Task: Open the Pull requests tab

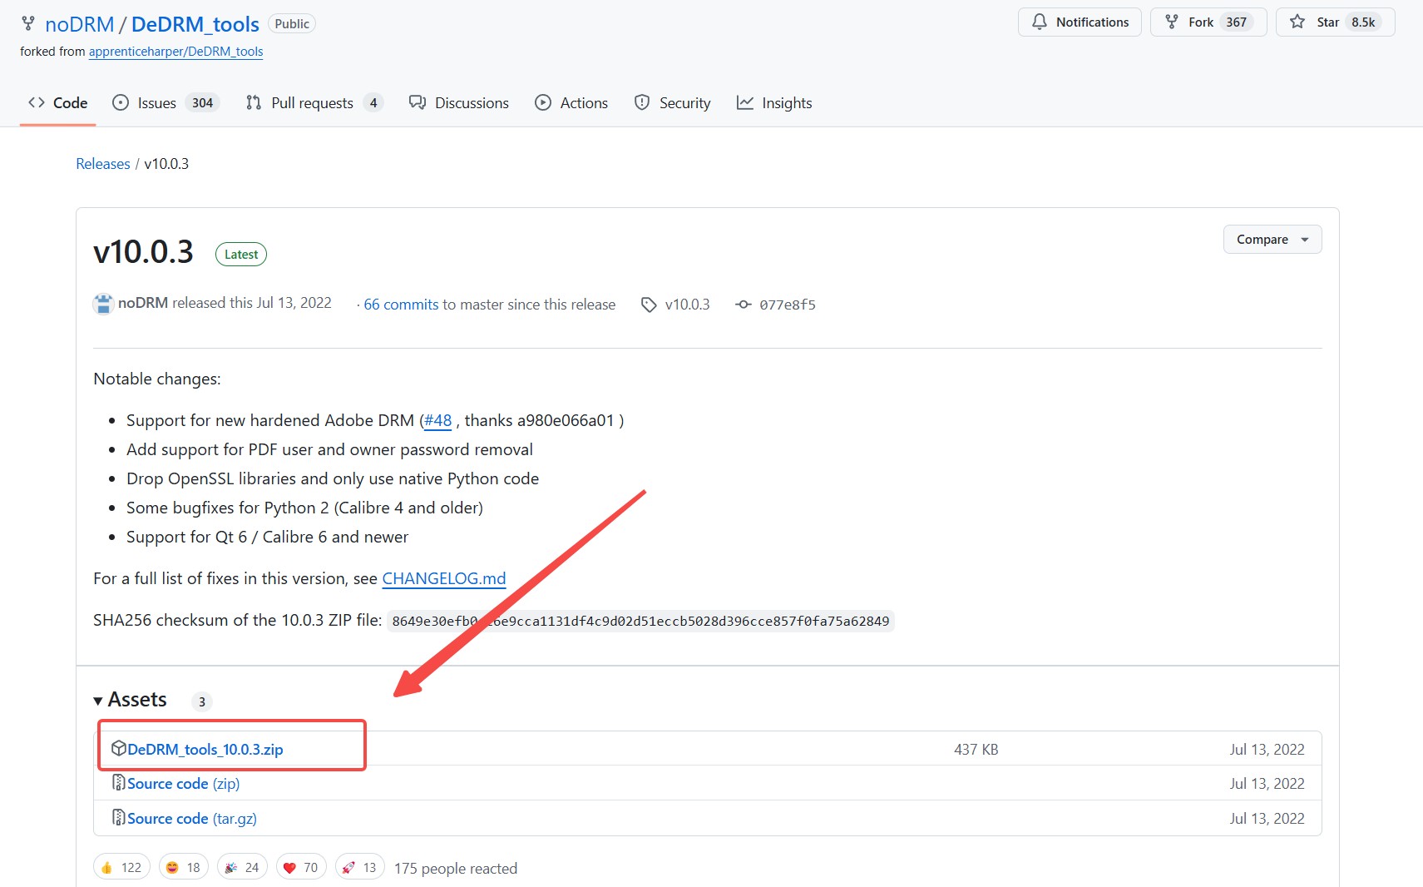Action: (314, 103)
